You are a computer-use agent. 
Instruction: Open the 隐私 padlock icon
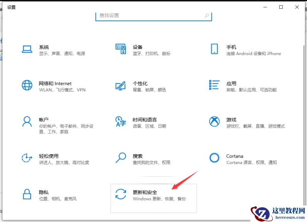coord(27,194)
